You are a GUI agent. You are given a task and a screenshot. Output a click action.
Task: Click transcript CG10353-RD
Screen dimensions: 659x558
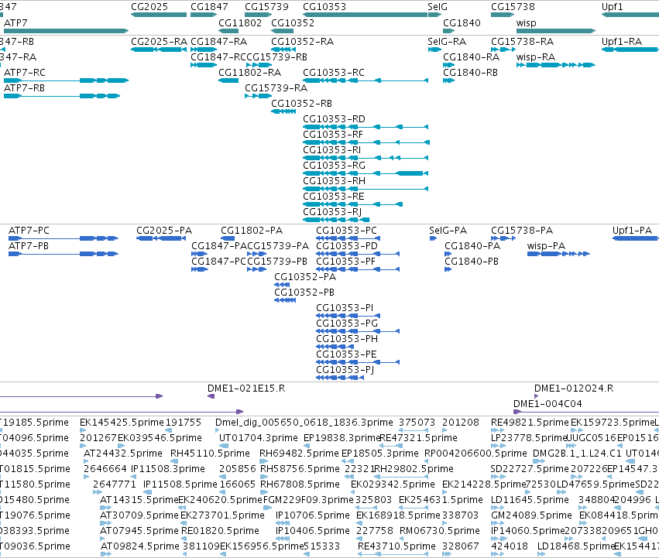(366, 127)
